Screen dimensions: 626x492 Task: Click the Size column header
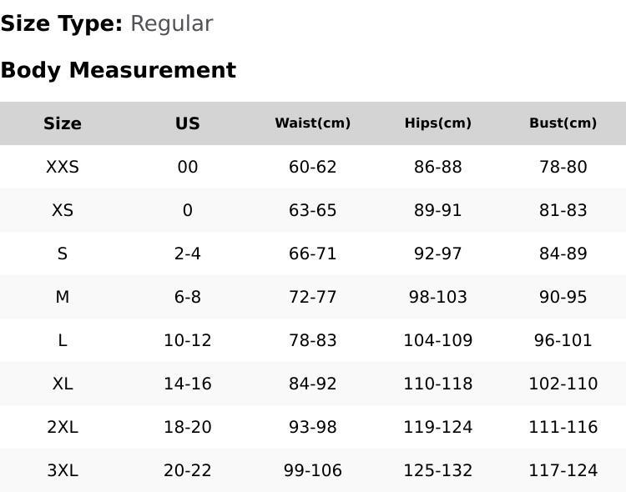coord(63,123)
